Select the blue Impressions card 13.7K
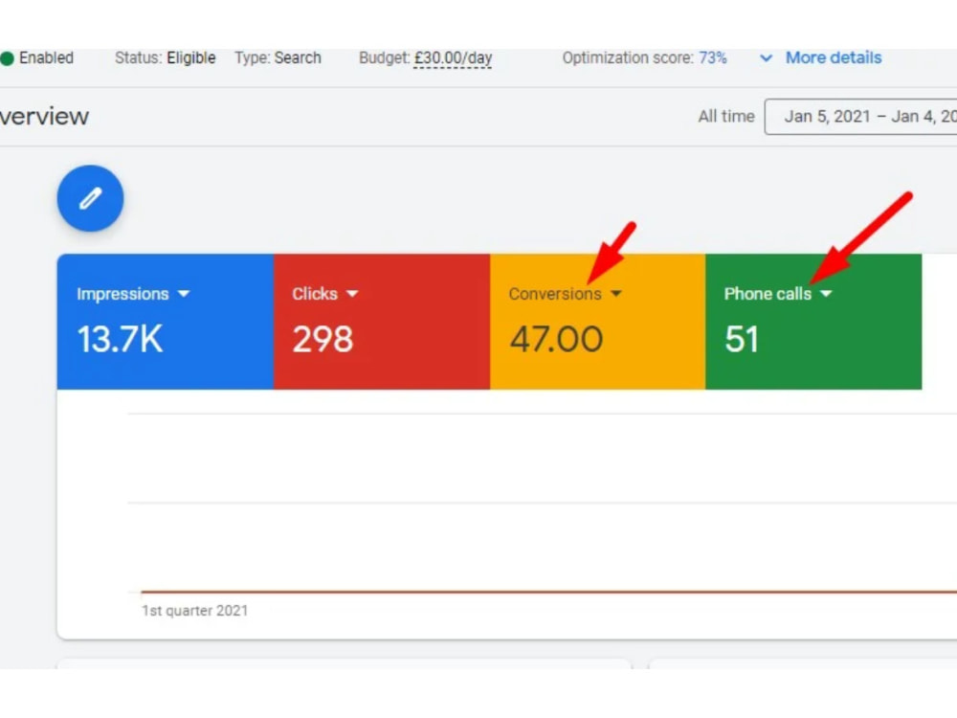This screenshot has height=718, width=957. (166, 322)
